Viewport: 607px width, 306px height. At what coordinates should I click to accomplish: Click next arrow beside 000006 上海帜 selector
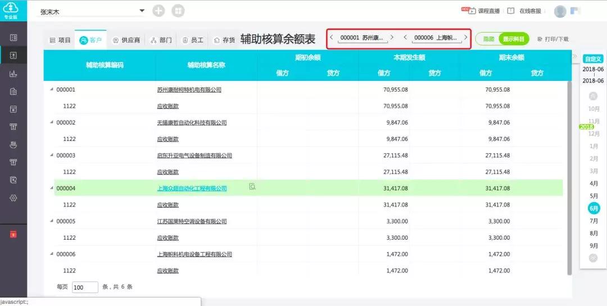click(466, 38)
